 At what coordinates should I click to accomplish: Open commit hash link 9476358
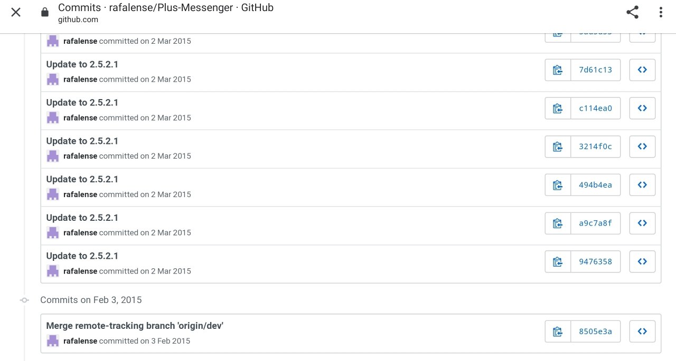596,261
